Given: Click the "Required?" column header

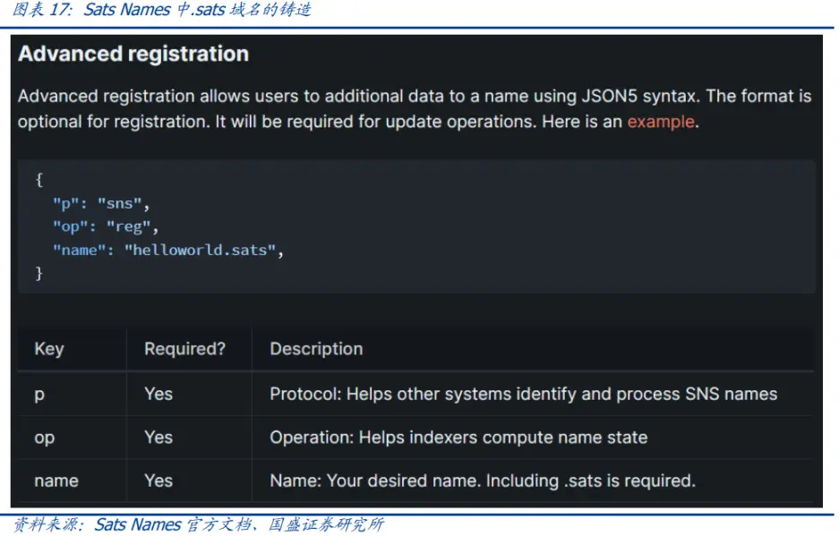Looking at the screenshot, I should click(184, 349).
